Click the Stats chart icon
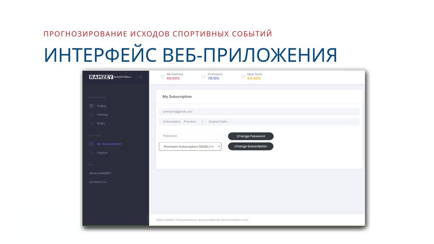This screenshot has height=244, width=434. pyautogui.click(x=92, y=123)
